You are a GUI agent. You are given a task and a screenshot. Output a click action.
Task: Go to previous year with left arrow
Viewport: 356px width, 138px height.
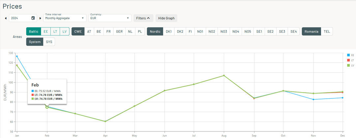(x=6, y=18)
